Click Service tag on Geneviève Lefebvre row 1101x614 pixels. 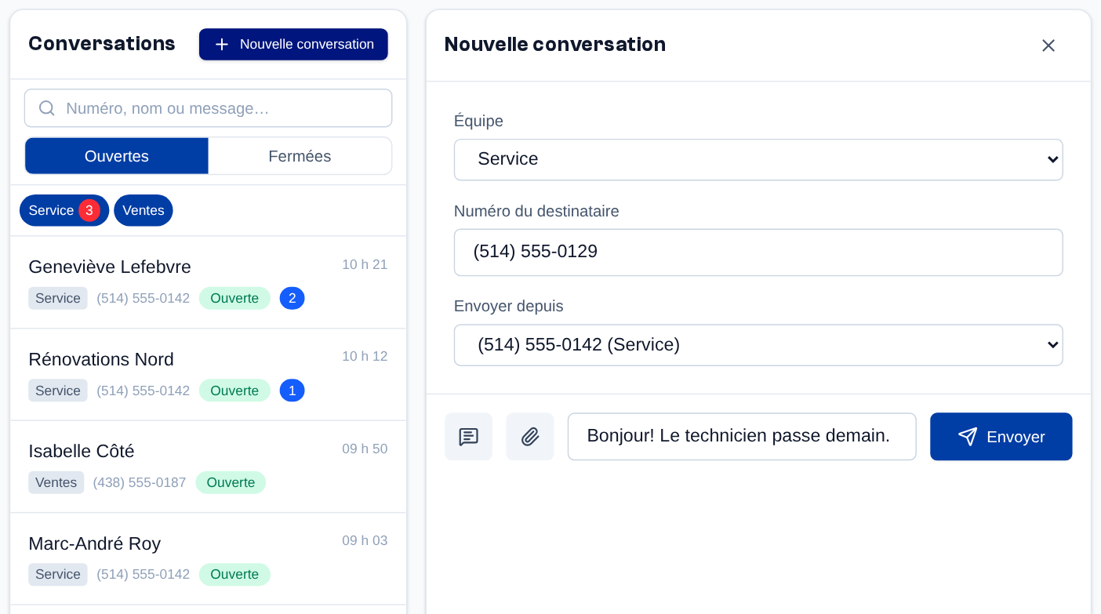[x=58, y=298]
